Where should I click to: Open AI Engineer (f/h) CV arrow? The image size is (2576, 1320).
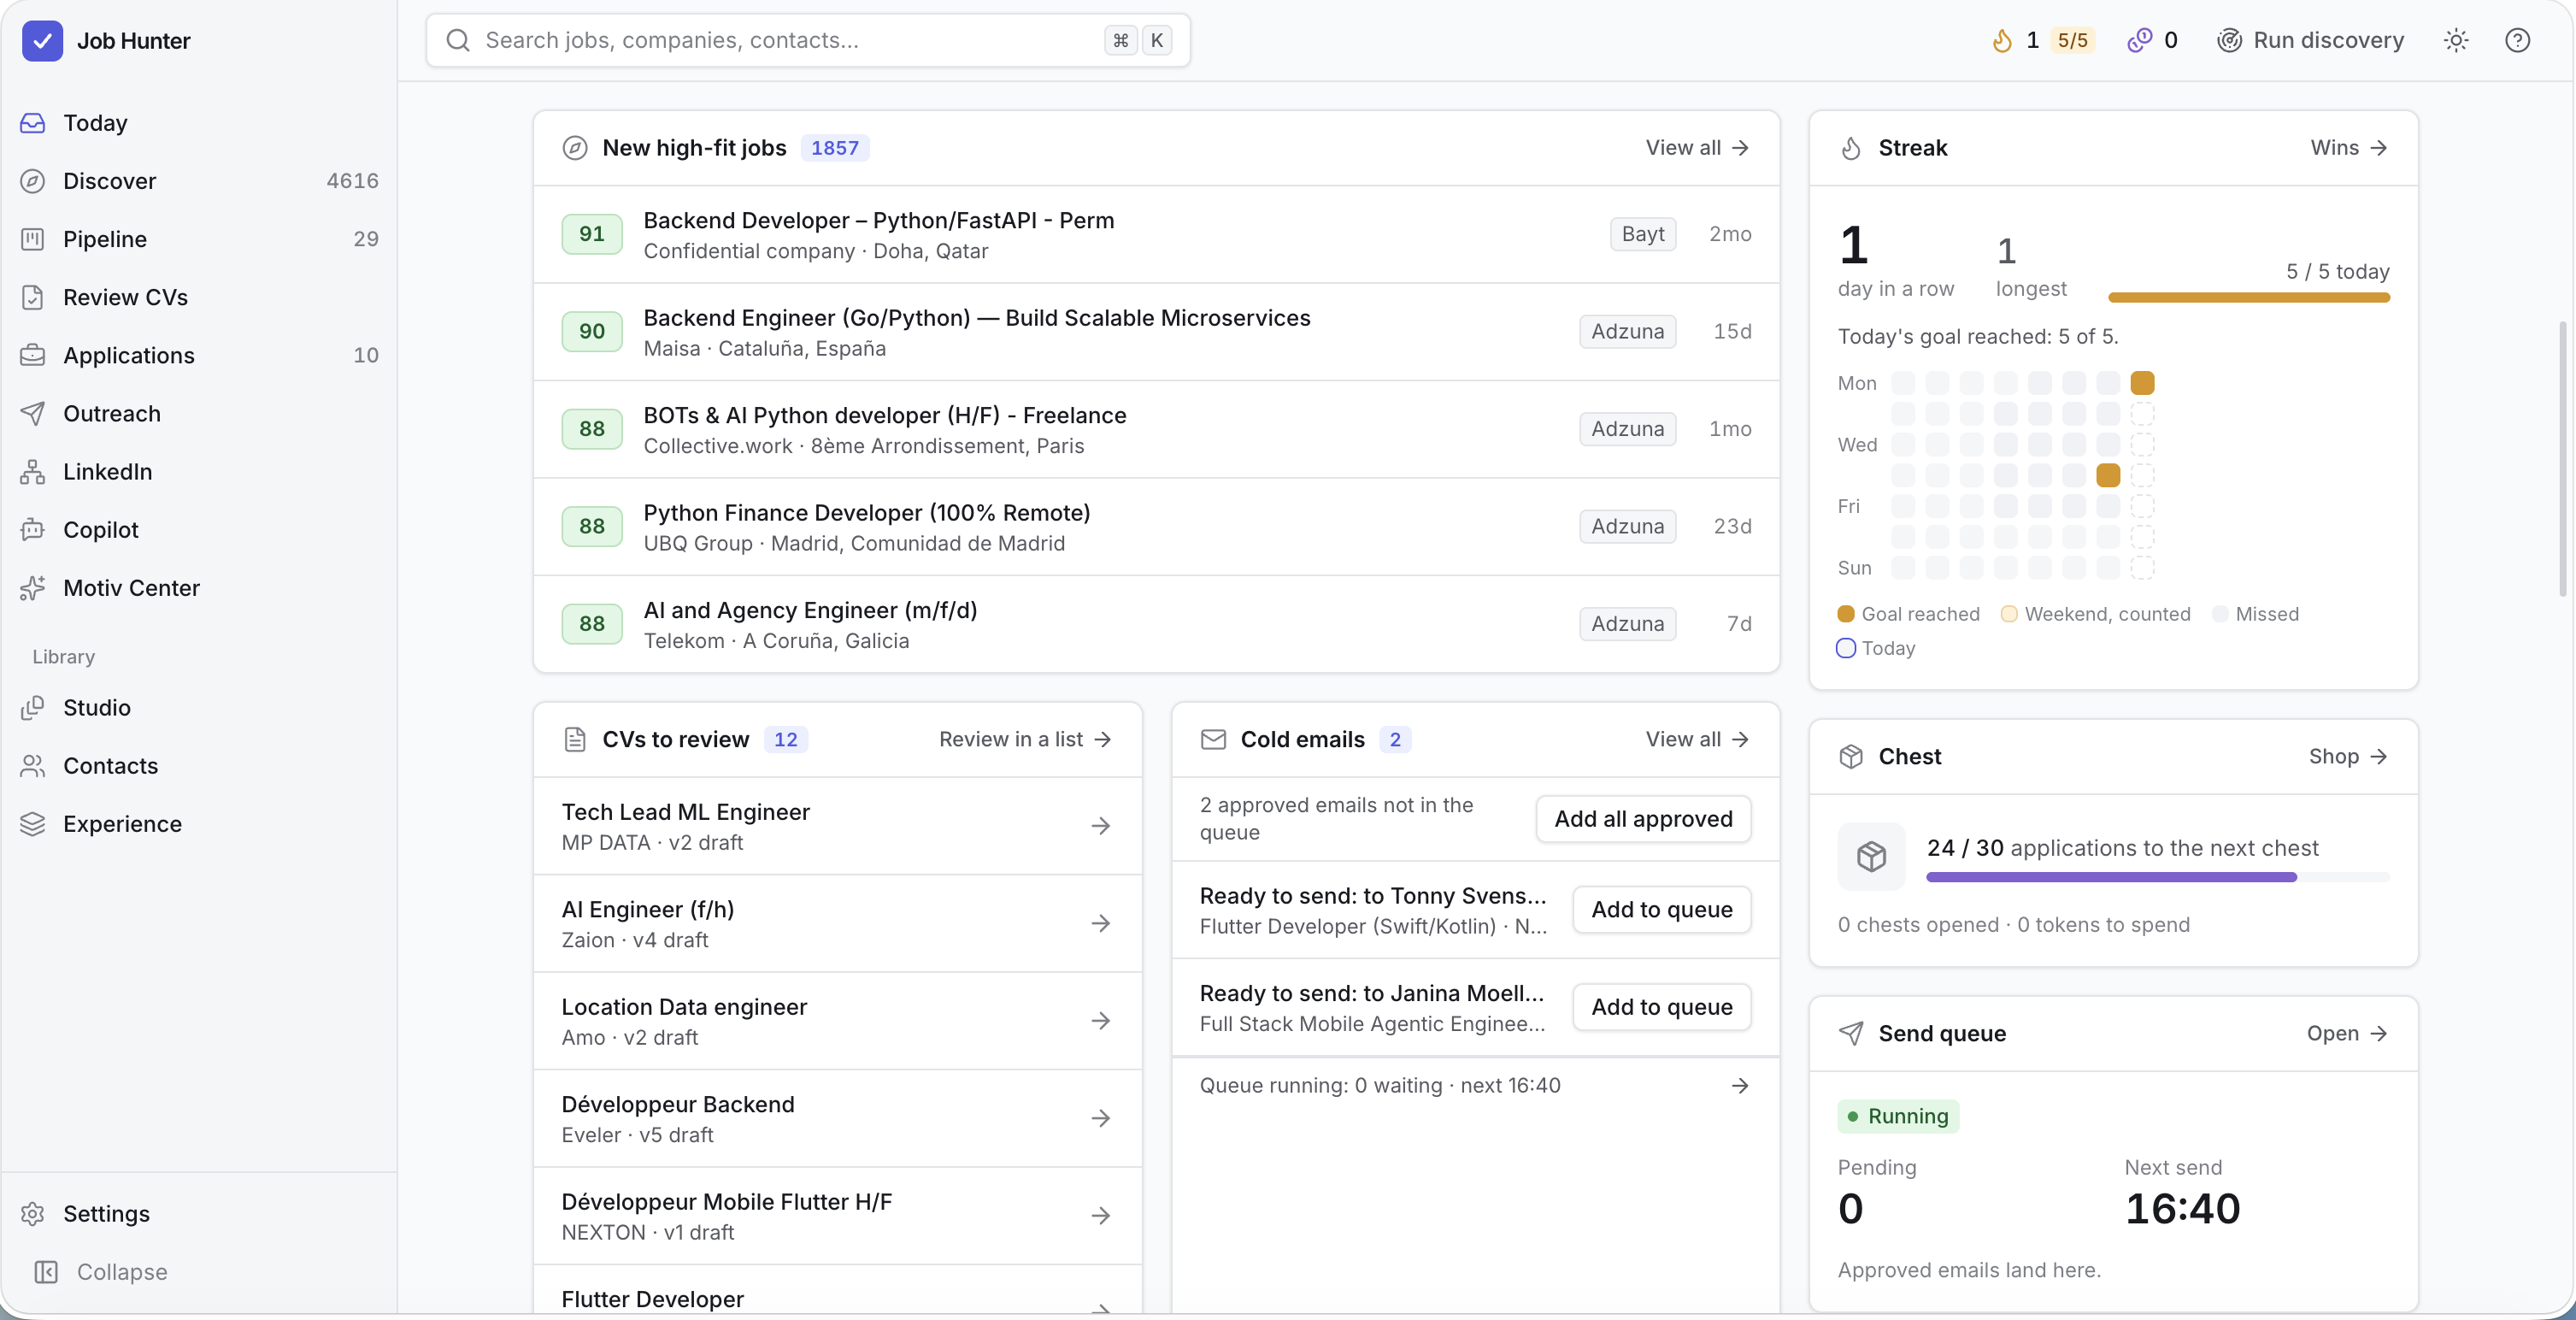click(x=1100, y=923)
